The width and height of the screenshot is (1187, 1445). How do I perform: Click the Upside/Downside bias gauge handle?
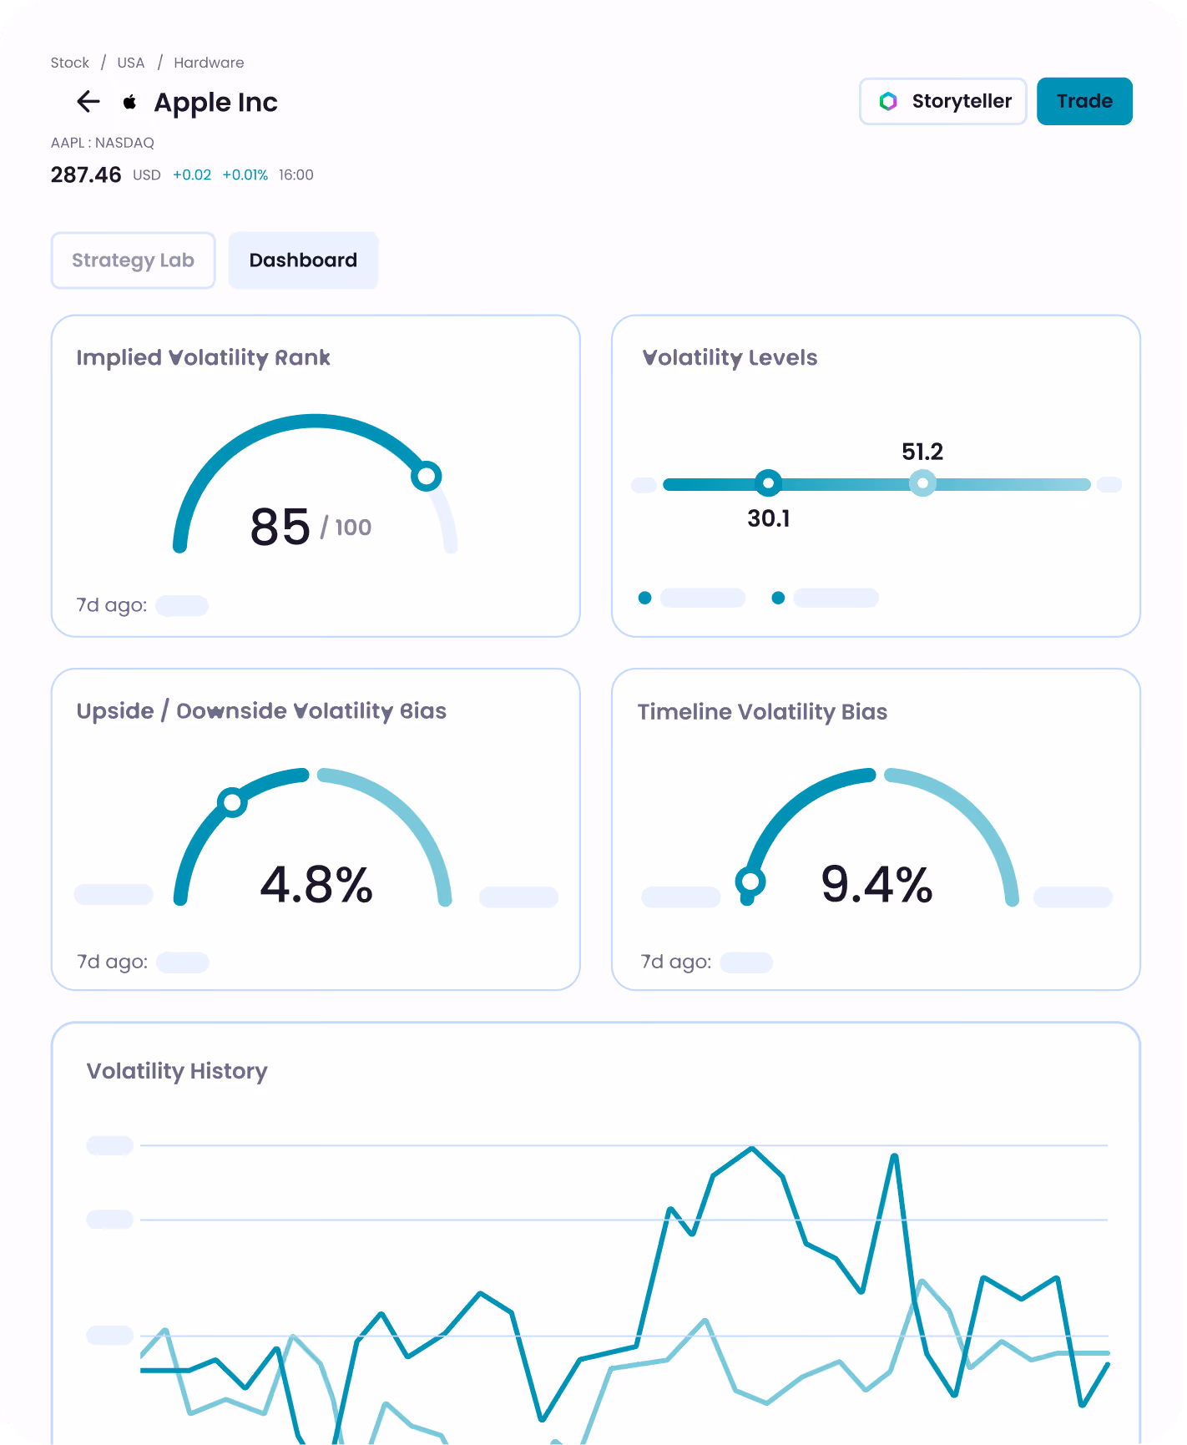point(232,802)
